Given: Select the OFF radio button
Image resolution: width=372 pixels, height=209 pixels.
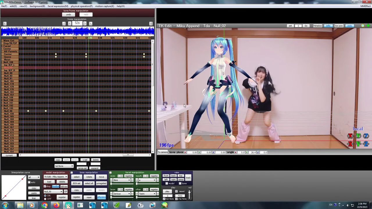Looking at the screenshot, I should coord(45,199).
